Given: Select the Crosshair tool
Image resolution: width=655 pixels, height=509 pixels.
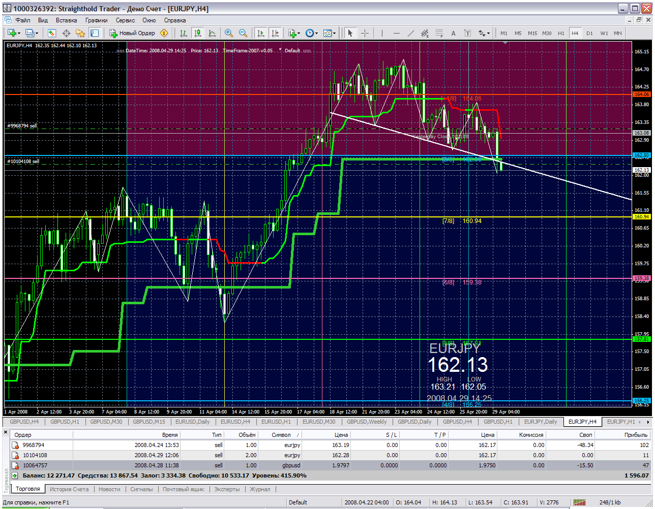Looking at the screenshot, I should point(365,33).
